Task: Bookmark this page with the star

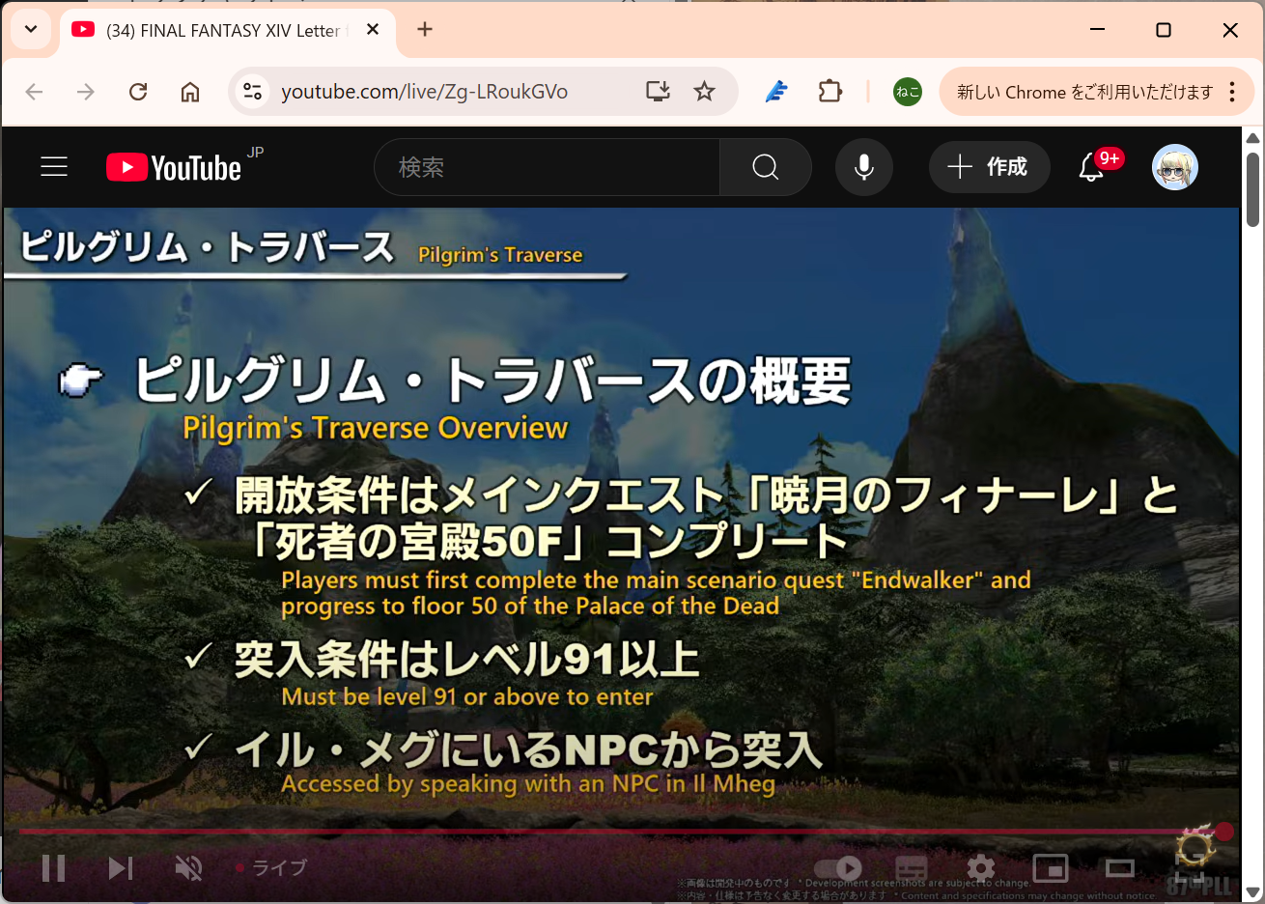Action: 705,92
